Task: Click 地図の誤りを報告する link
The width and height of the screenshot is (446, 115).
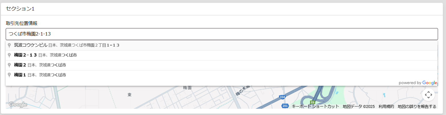Action: (417, 106)
